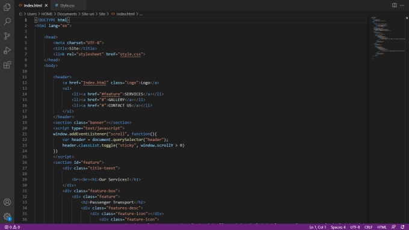Click Documents in the breadcrumb path

pos(67,14)
